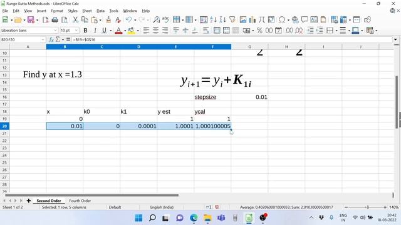Open the Font Size 10 pt dropdown
The width and height of the screenshot is (401, 225).
click(x=76, y=31)
